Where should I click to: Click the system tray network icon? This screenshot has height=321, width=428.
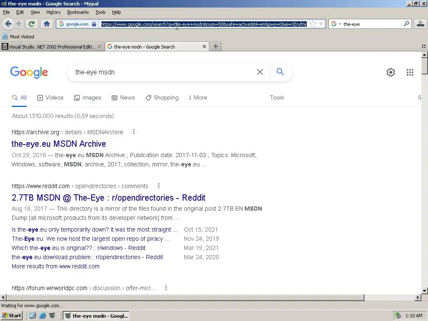pos(398,316)
